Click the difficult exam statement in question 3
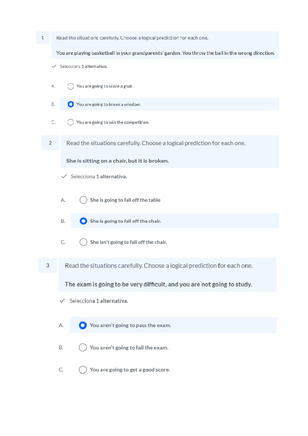308x436 pixels. (159, 284)
